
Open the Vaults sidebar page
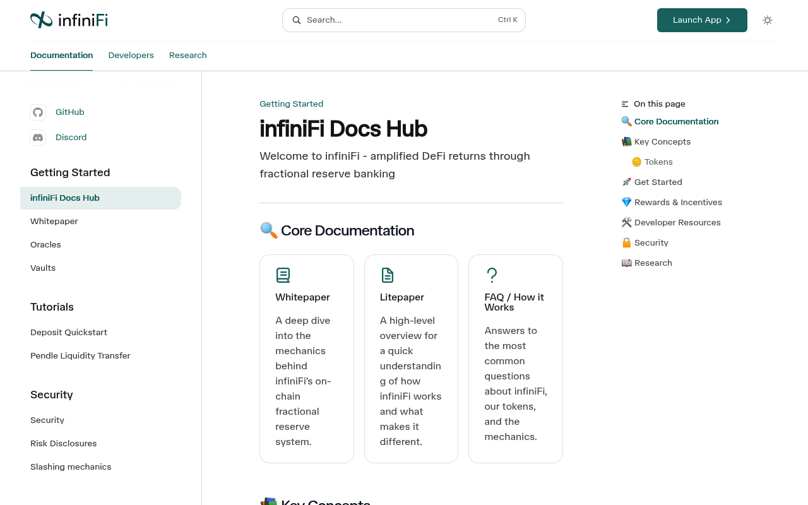pos(43,268)
